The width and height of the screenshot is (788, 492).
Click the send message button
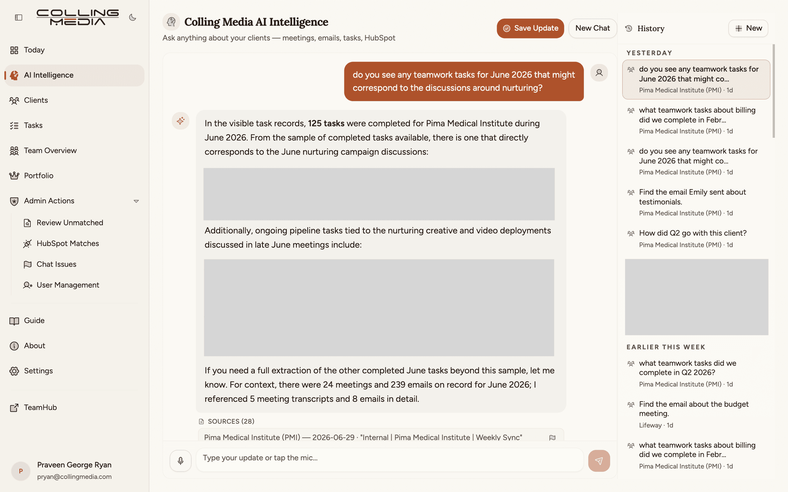599,461
